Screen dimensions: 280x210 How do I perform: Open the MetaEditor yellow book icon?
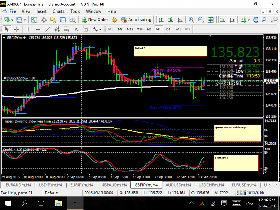(x=115, y=20)
